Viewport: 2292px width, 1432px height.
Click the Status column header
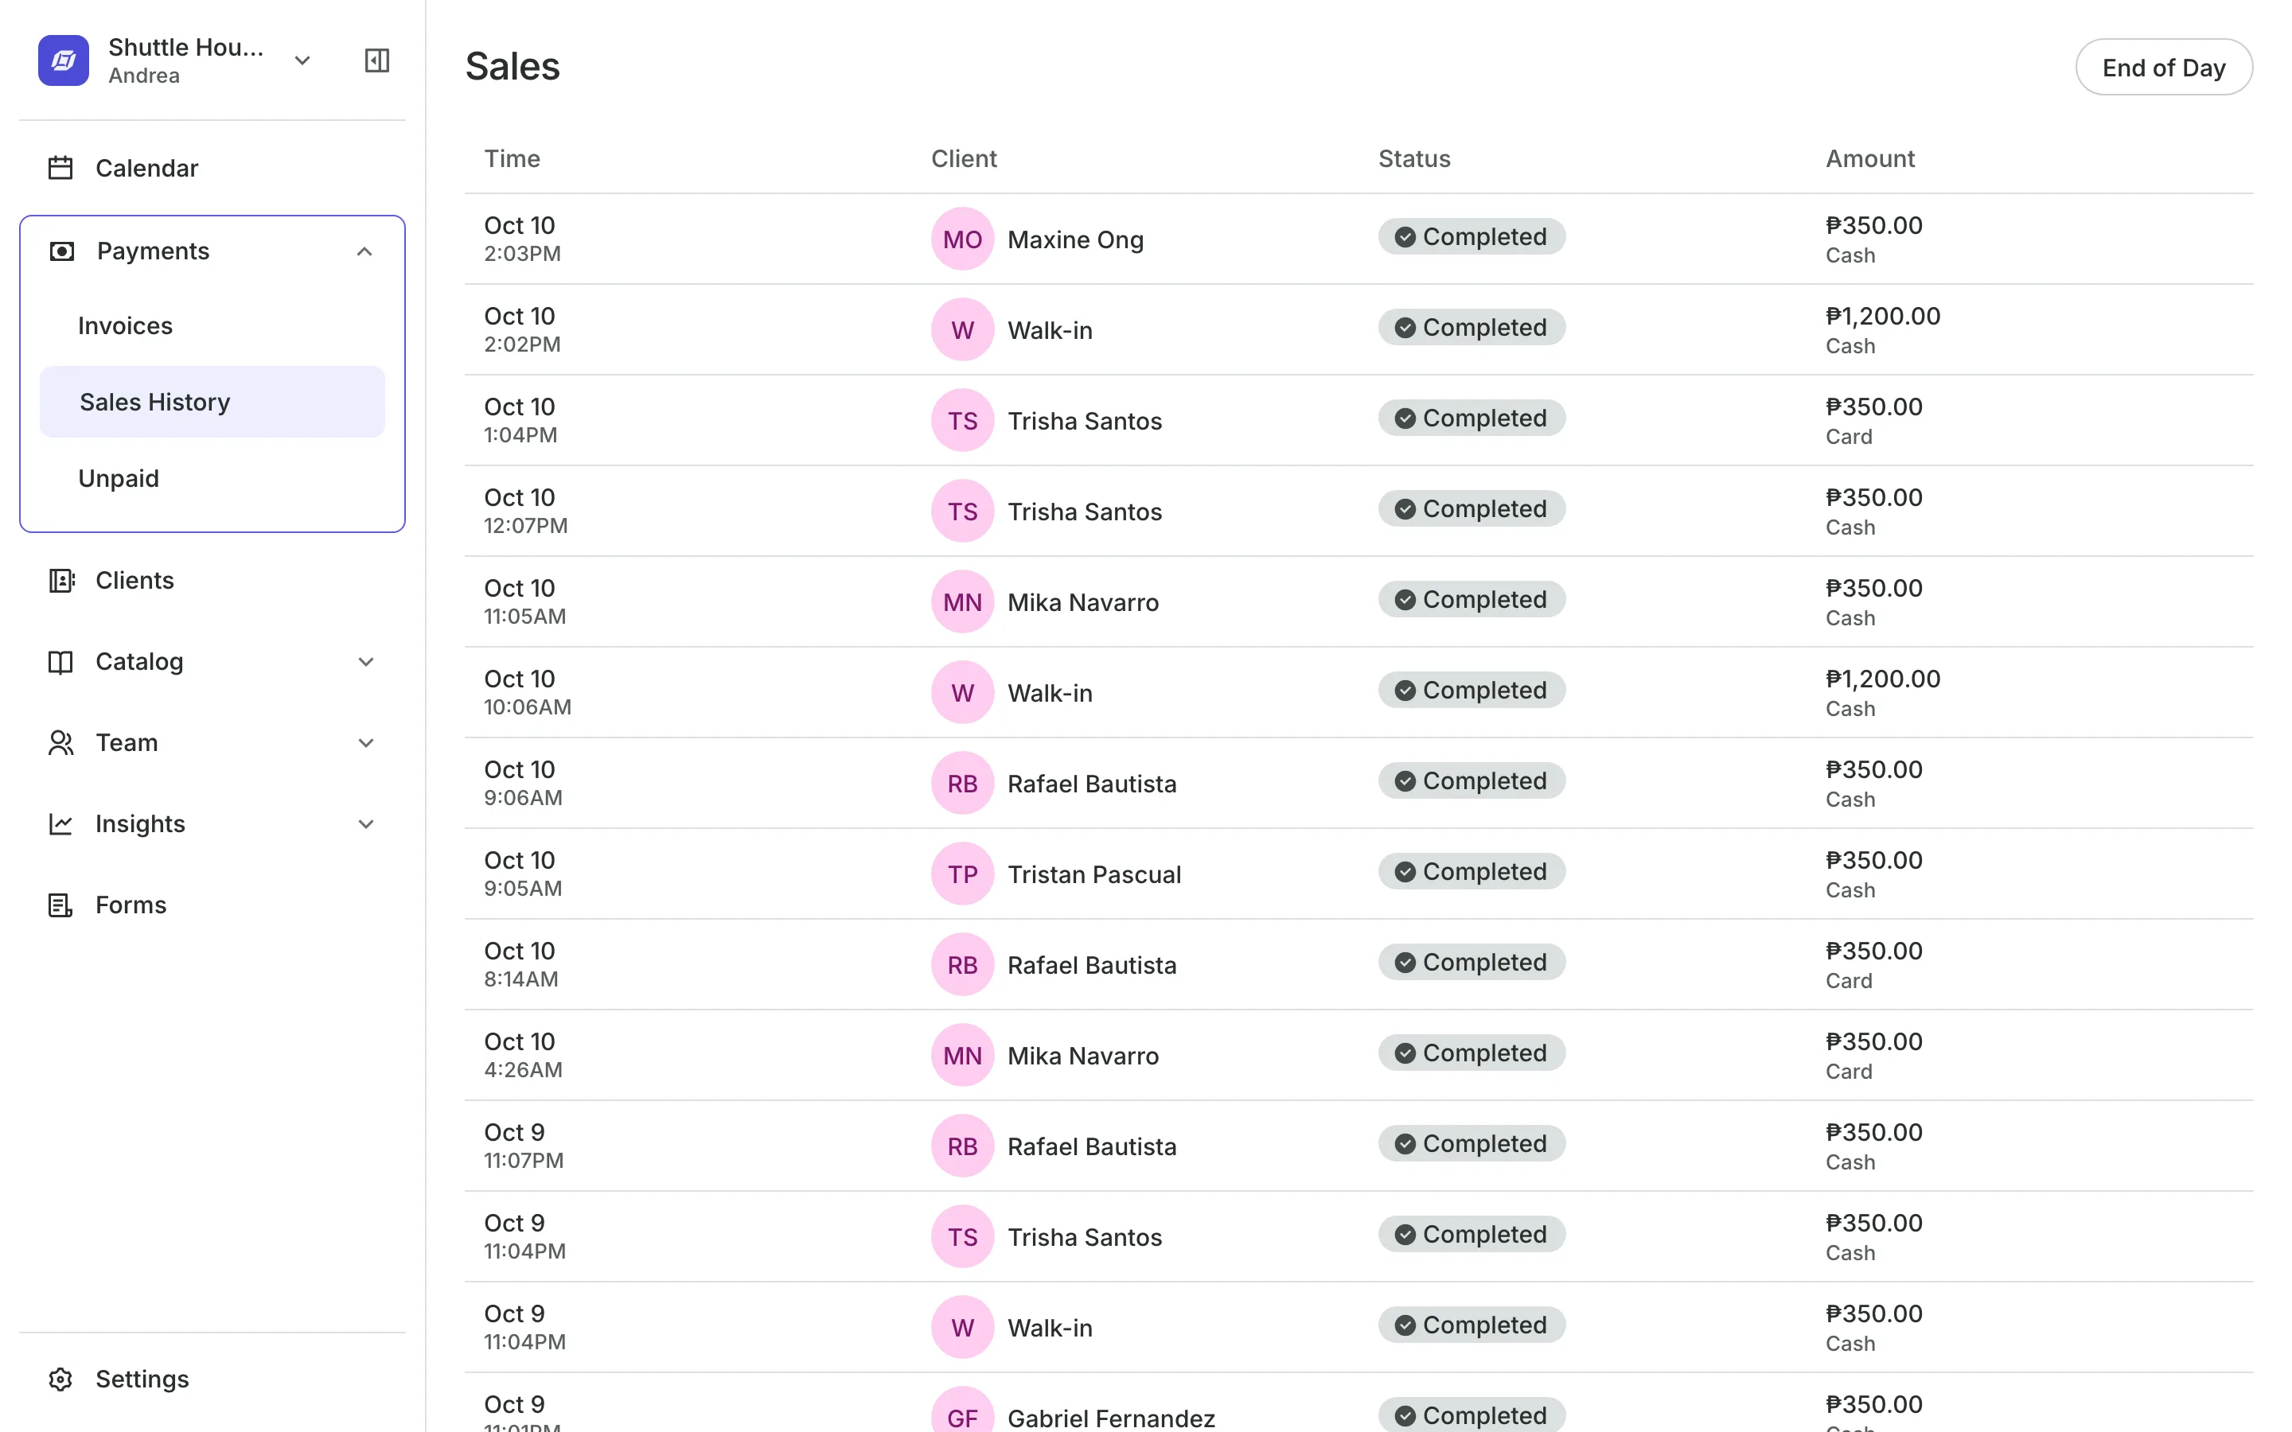point(1414,158)
